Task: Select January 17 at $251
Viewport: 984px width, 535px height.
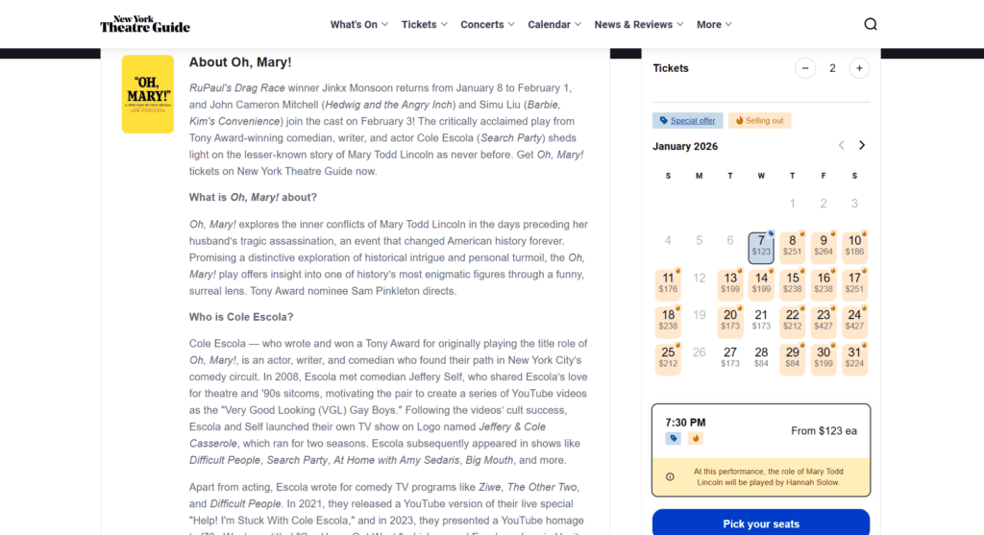Action: point(854,283)
